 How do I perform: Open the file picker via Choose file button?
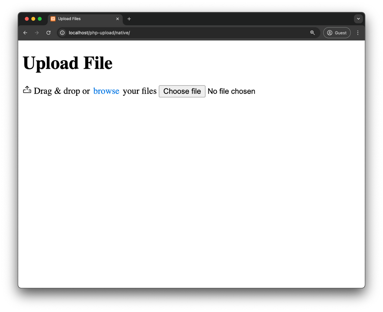tap(182, 91)
